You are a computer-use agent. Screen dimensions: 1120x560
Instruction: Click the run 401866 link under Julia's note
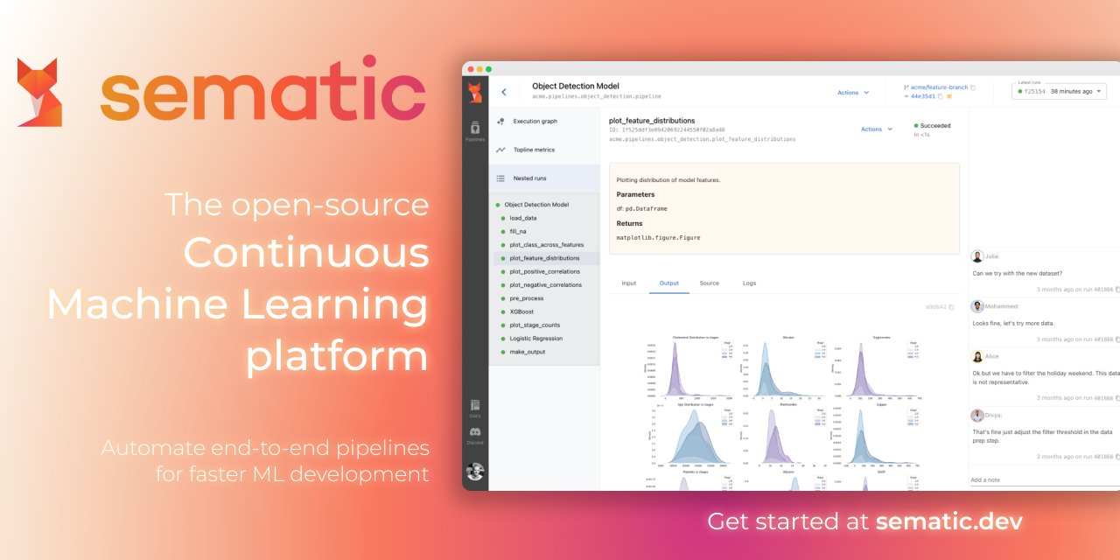click(1102, 289)
